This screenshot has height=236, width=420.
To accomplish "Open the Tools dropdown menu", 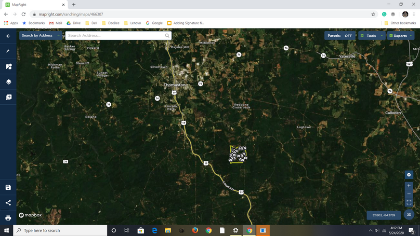I will point(372,36).
